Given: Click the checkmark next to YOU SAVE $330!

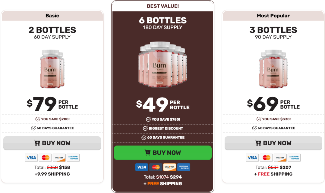Looking at the screenshot, I should (259, 119).
